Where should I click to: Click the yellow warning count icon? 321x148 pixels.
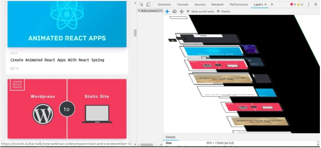(298, 4)
